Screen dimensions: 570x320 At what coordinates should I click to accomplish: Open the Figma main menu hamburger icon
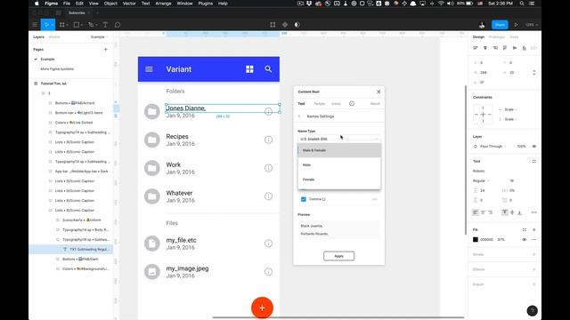point(35,25)
